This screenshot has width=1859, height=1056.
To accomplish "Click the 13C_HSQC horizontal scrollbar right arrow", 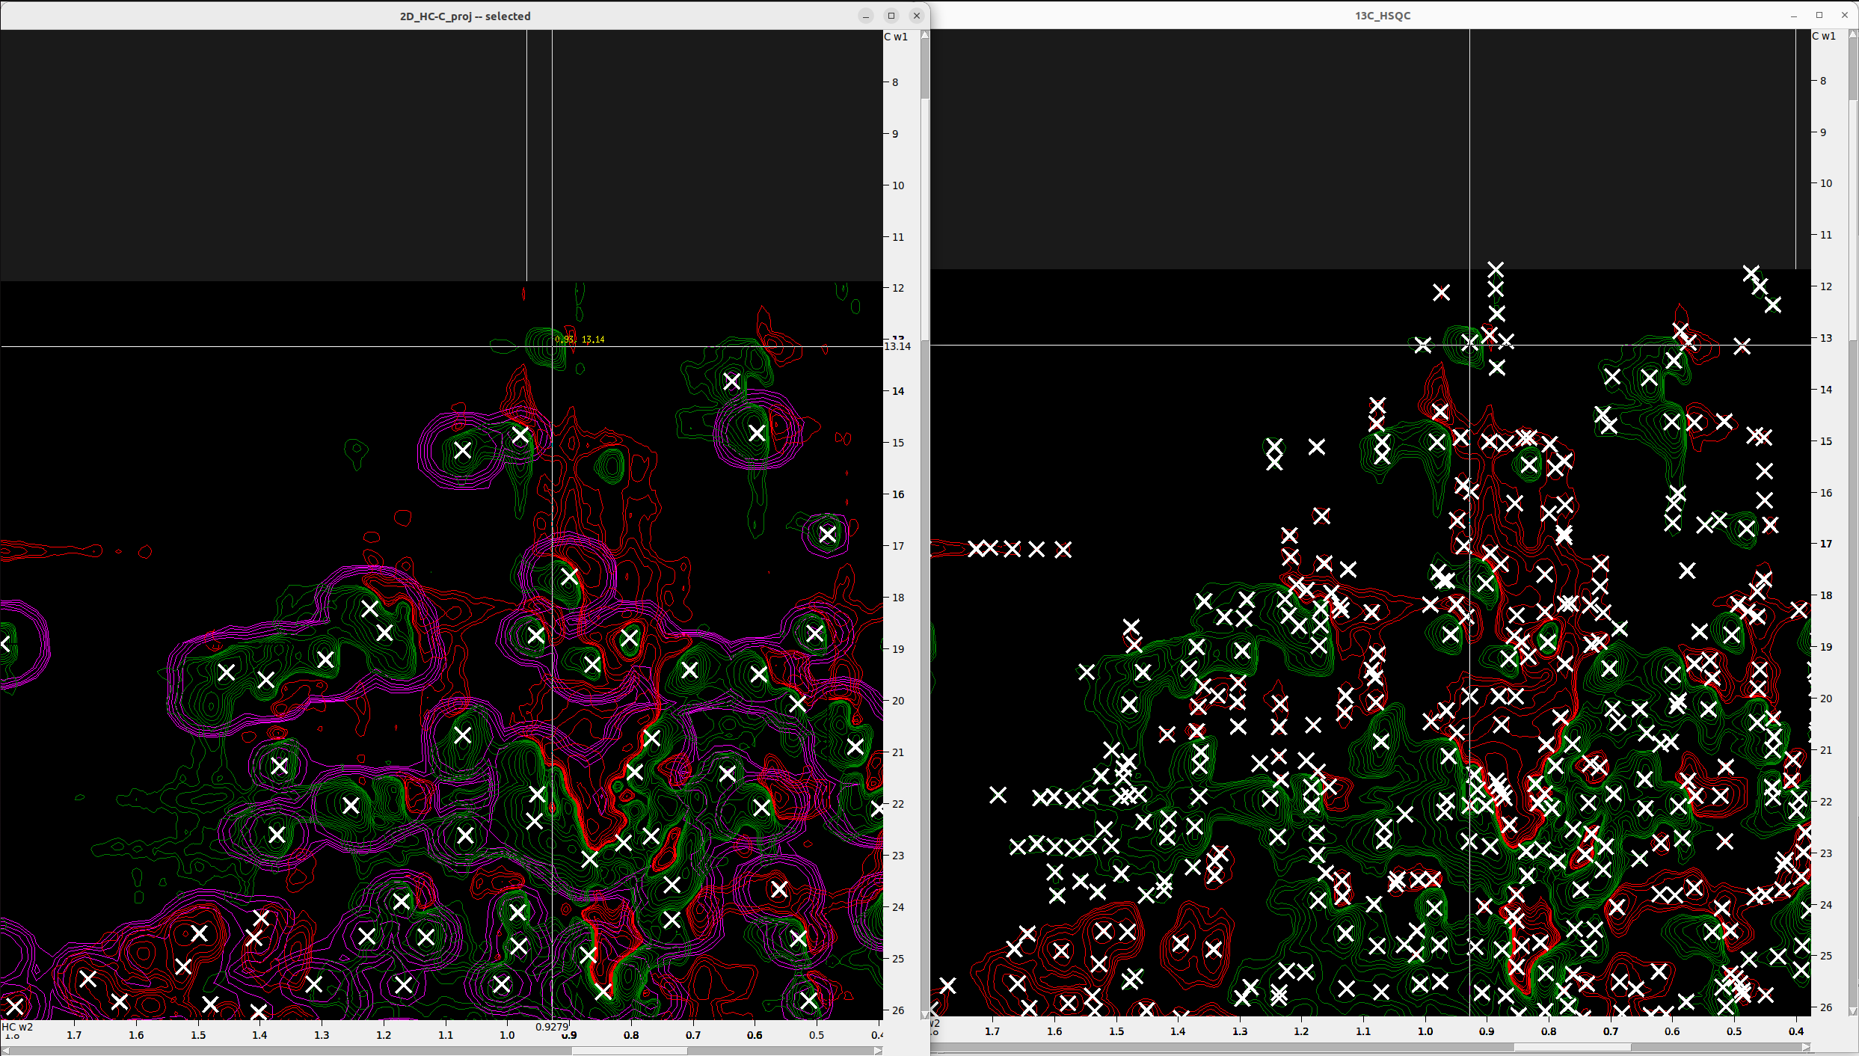I will 1806,1047.
